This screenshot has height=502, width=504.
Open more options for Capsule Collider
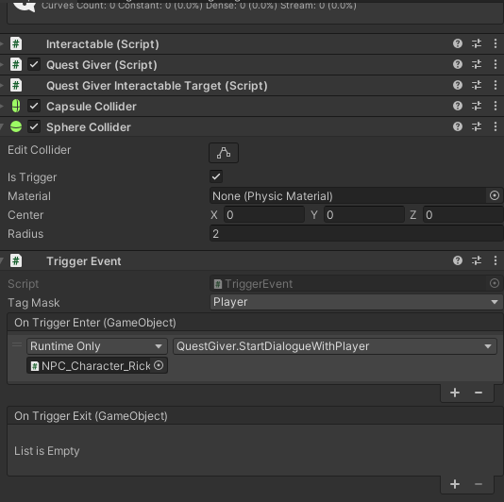click(496, 106)
